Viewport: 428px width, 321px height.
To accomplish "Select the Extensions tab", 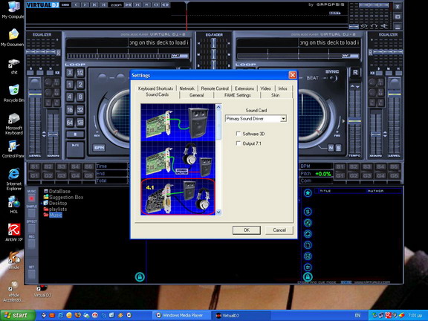I will 244,88.
